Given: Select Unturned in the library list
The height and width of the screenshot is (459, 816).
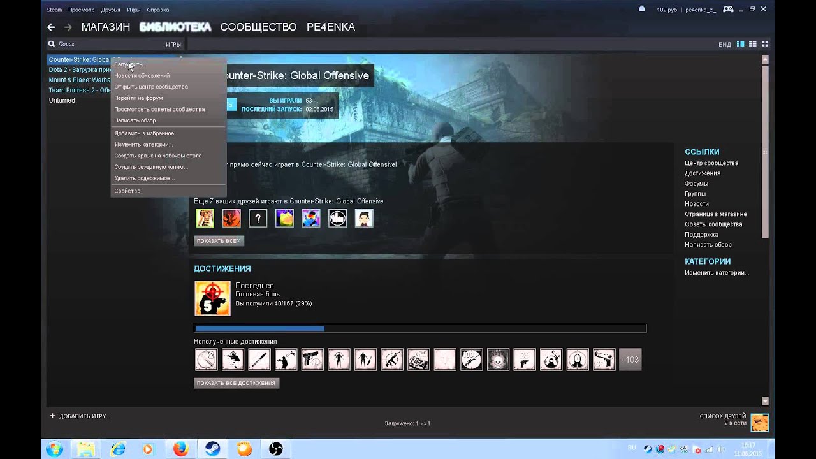Looking at the screenshot, I should click(62, 101).
